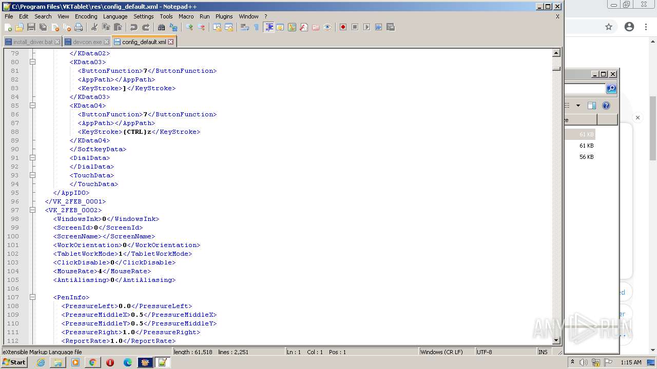Collapse the VK_2FEB_0002 fold marker

point(32,210)
